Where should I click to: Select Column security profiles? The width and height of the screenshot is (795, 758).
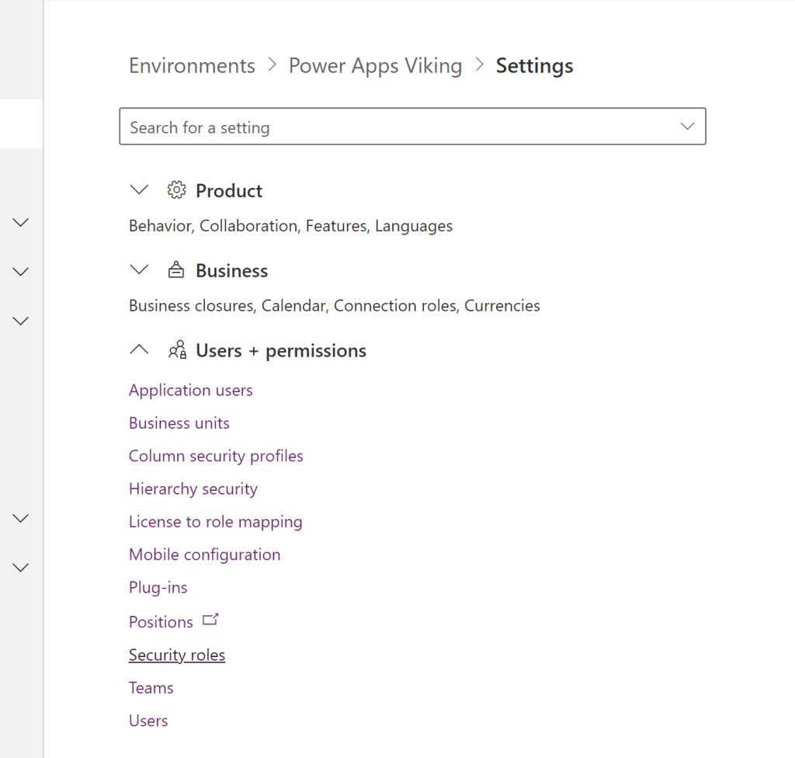coord(216,456)
